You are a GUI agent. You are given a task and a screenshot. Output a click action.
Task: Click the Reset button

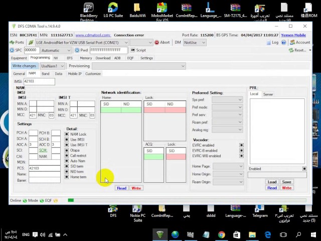298,50
